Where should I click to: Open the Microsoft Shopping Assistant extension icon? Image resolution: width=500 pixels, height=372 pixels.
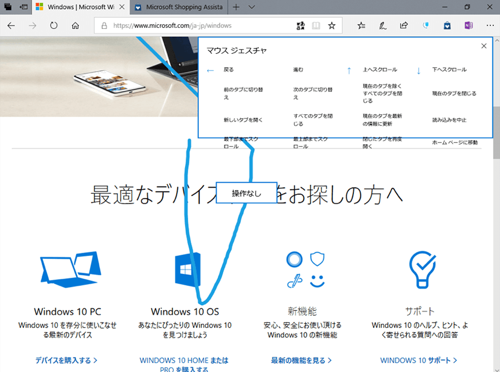pos(447,26)
